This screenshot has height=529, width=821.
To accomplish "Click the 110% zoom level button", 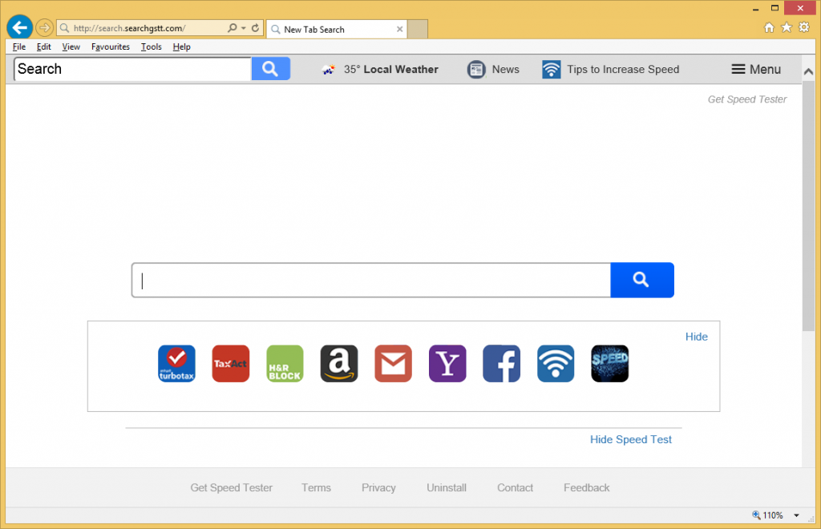I will [x=767, y=515].
